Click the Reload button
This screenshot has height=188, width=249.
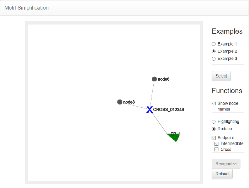point(222,174)
